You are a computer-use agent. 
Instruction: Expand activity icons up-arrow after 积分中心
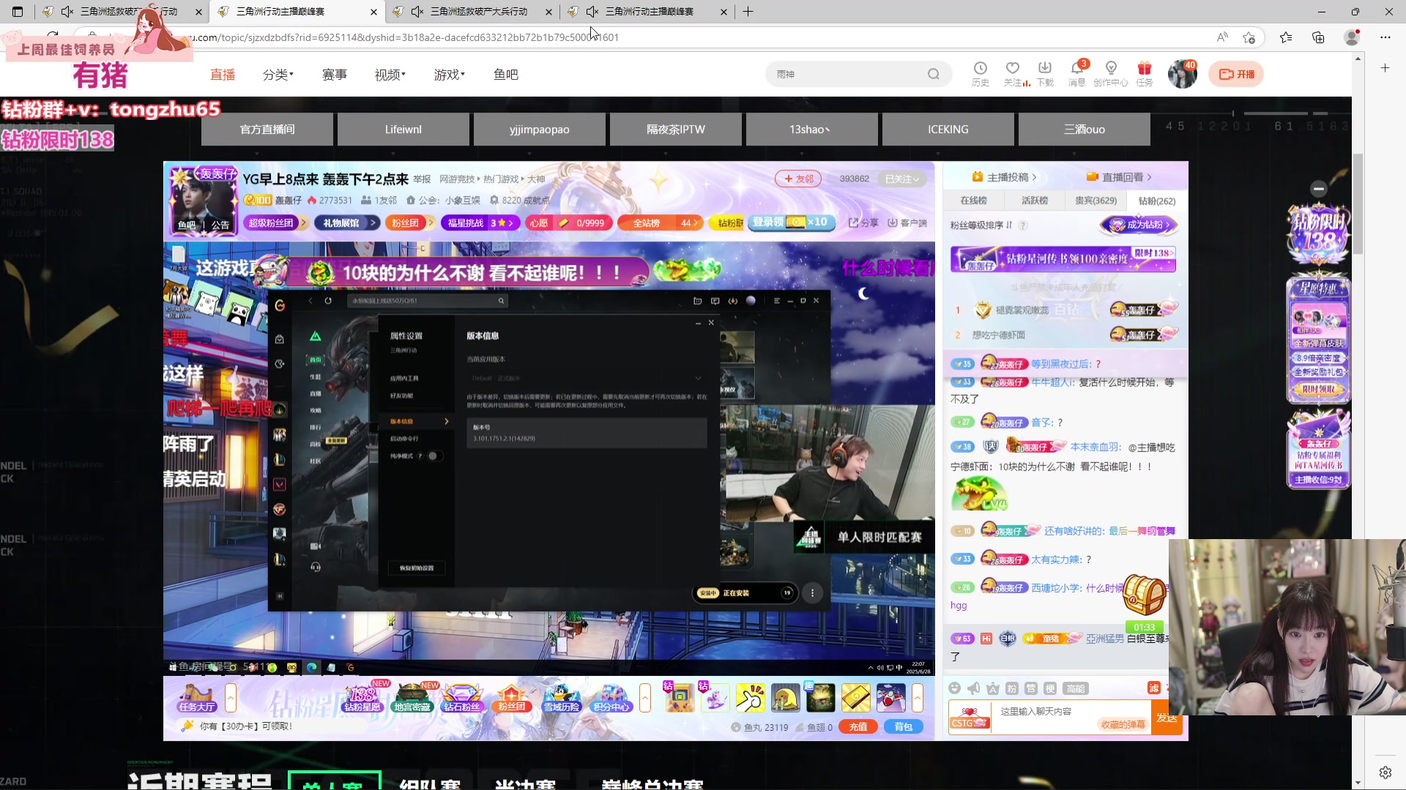click(x=645, y=698)
